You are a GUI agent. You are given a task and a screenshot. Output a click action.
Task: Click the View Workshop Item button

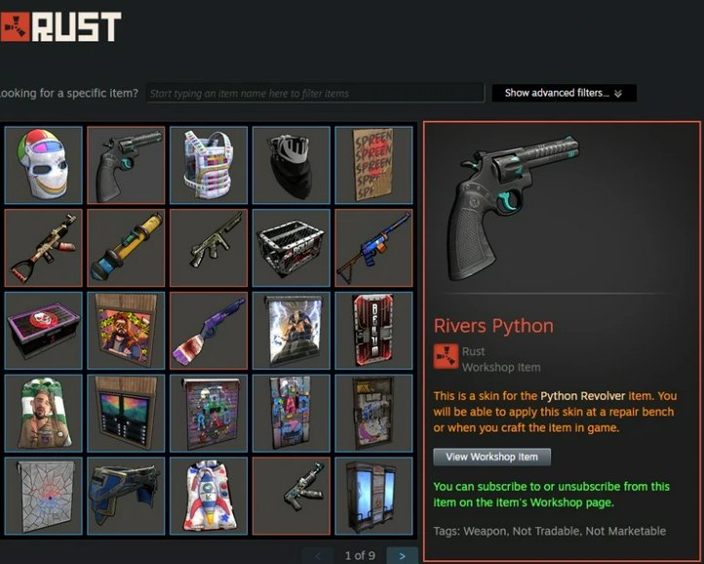[x=491, y=457]
